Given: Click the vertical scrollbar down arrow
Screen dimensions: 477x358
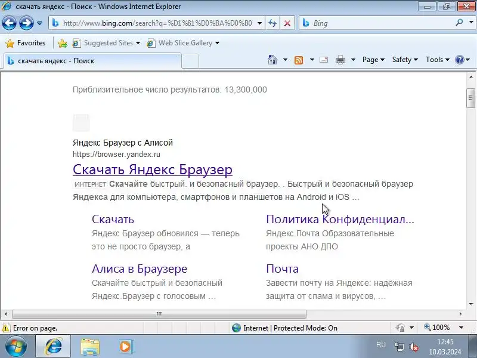Looking at the screenshot, I should pos(471,304).
